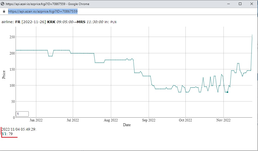Click the 'Price' y-axis title
This screenshot has width=258, height=151.
[4, 75]
